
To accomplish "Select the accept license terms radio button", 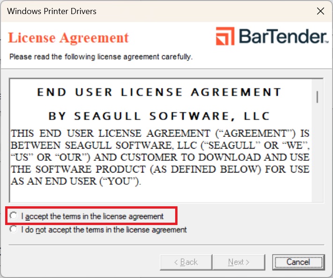I will pos(14,216).
